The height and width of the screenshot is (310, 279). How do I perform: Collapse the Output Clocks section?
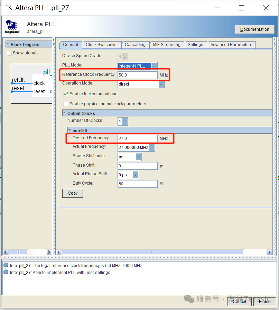64,113
